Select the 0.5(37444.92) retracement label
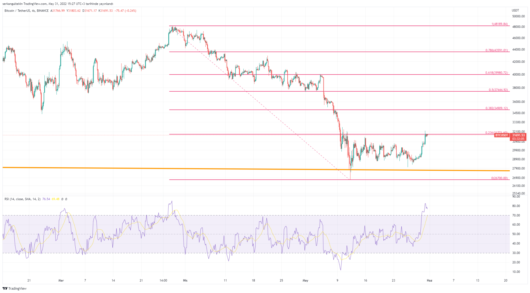This screenshot has height=293, width=530. [x=498, y=90]
